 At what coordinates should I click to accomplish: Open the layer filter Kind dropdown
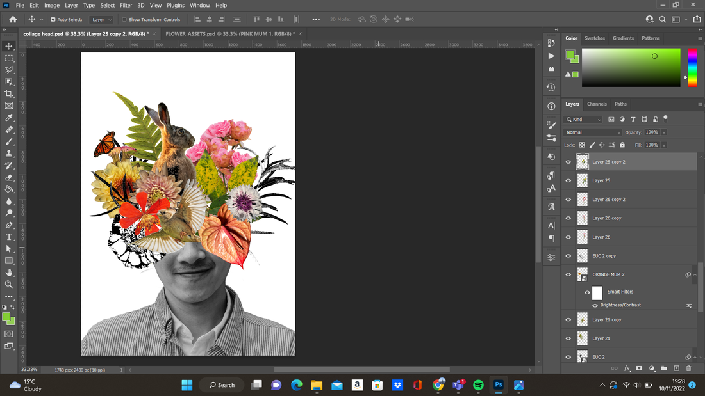(583, 120)
